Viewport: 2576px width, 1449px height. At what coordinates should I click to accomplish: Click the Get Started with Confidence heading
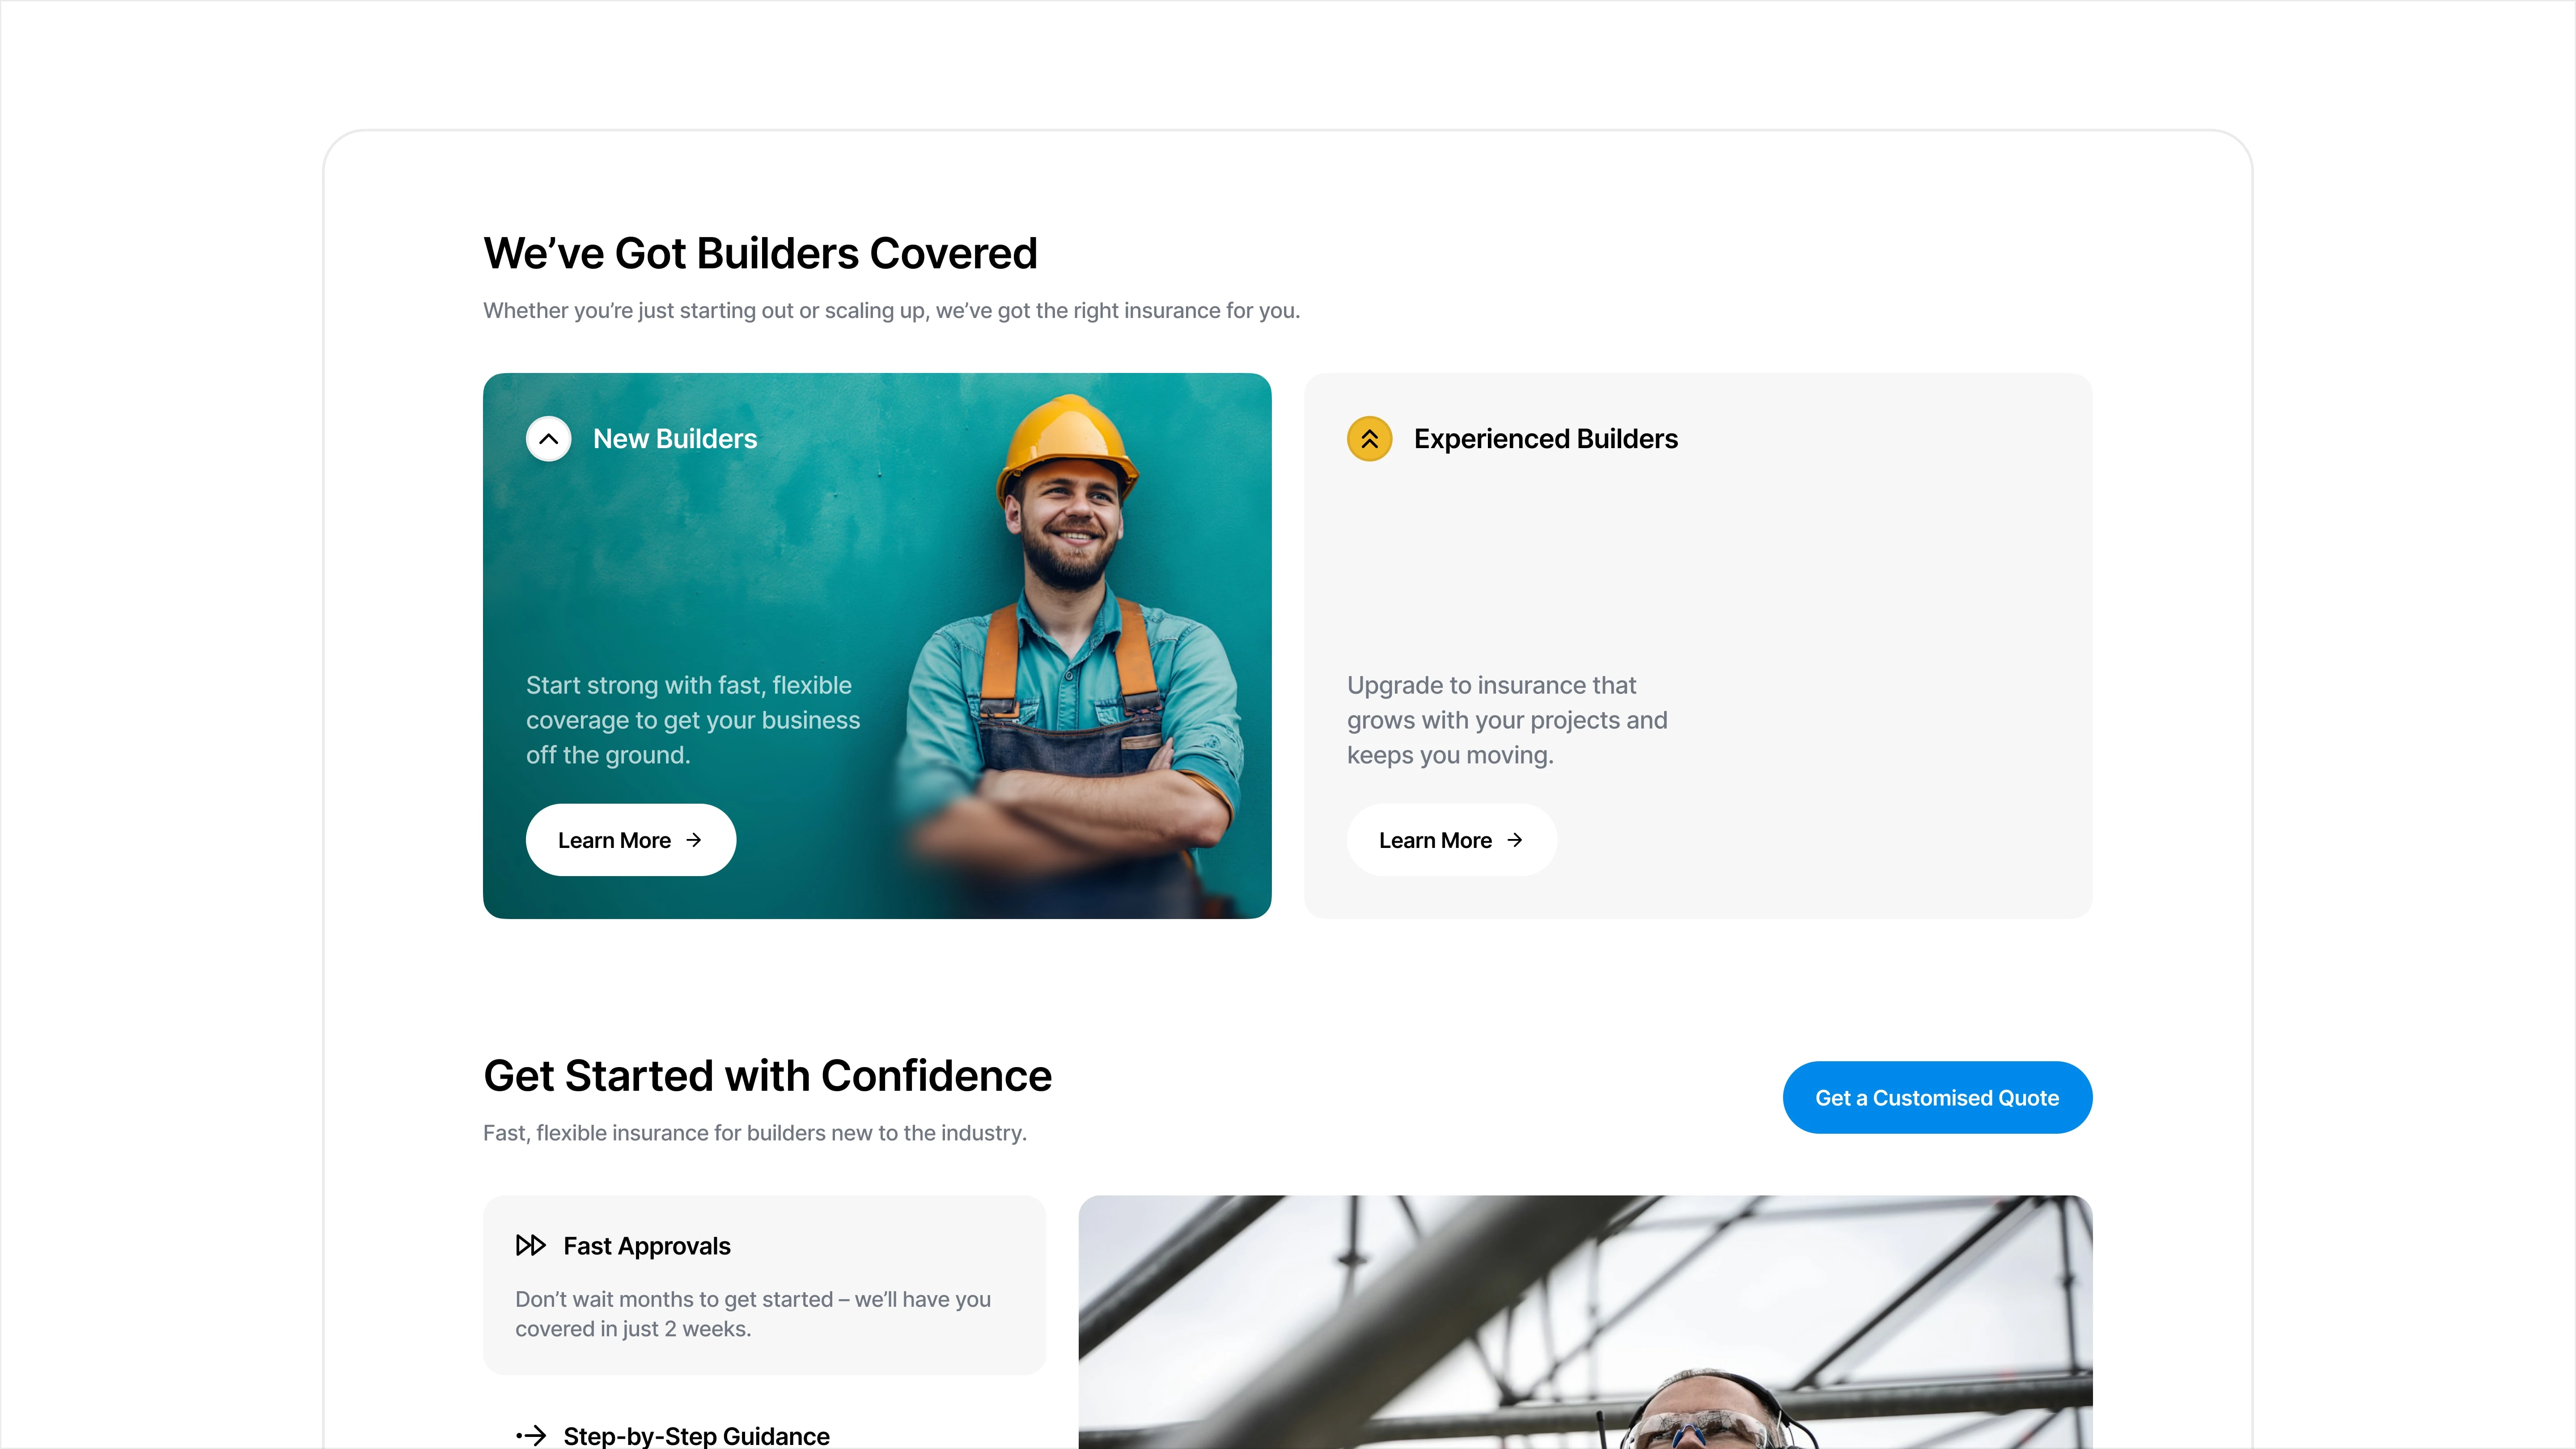(767, 1076)
